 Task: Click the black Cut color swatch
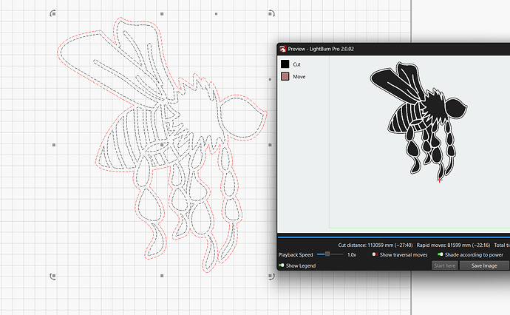[284, 64]
